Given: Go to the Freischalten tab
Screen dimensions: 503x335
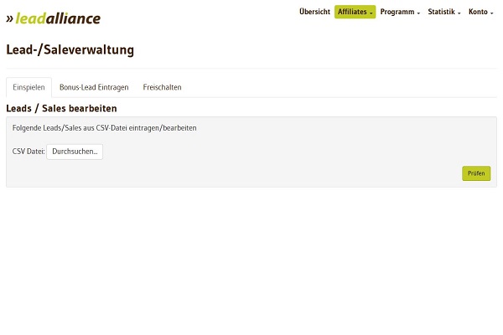Looking at the screenshot, I should 162,87.
